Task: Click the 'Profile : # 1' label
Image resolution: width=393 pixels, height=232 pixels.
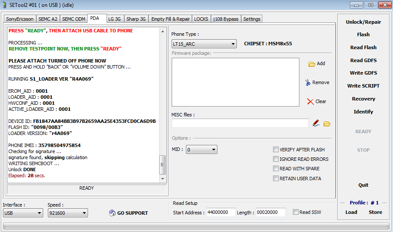Action: [x=364, y=203]
